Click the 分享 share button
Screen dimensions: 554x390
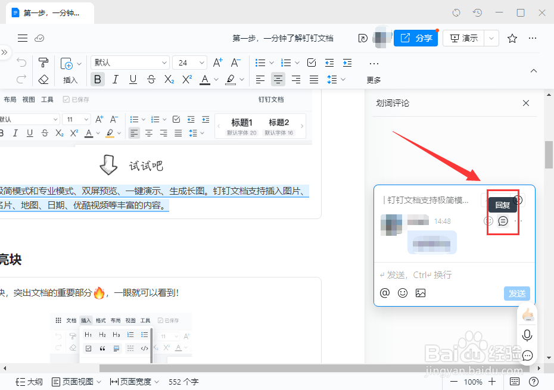point(416,38)
